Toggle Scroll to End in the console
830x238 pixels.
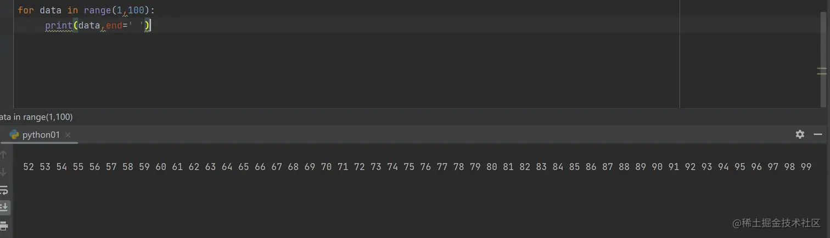3,207
